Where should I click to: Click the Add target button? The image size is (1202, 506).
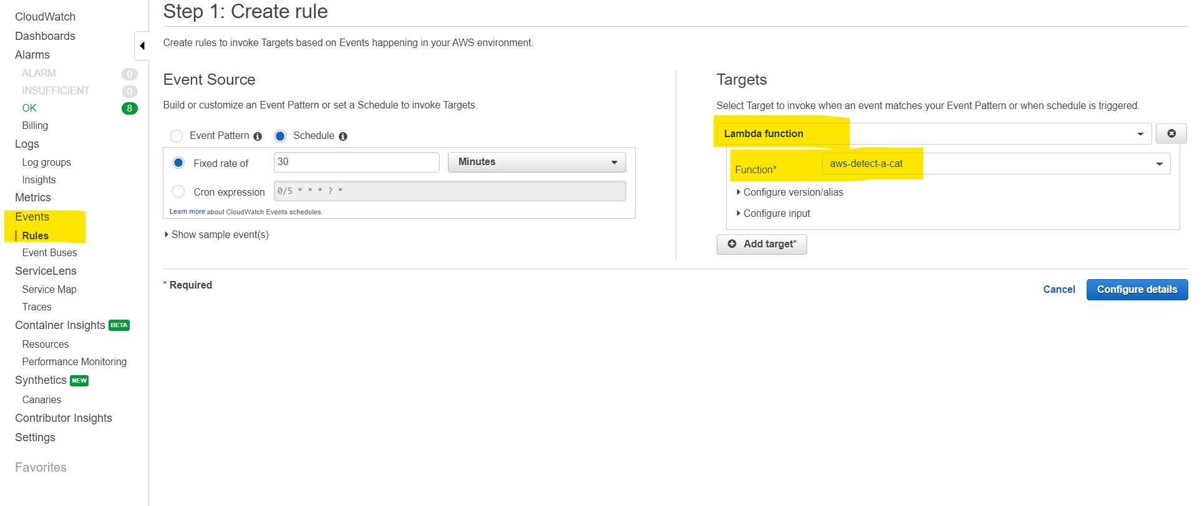762,244
